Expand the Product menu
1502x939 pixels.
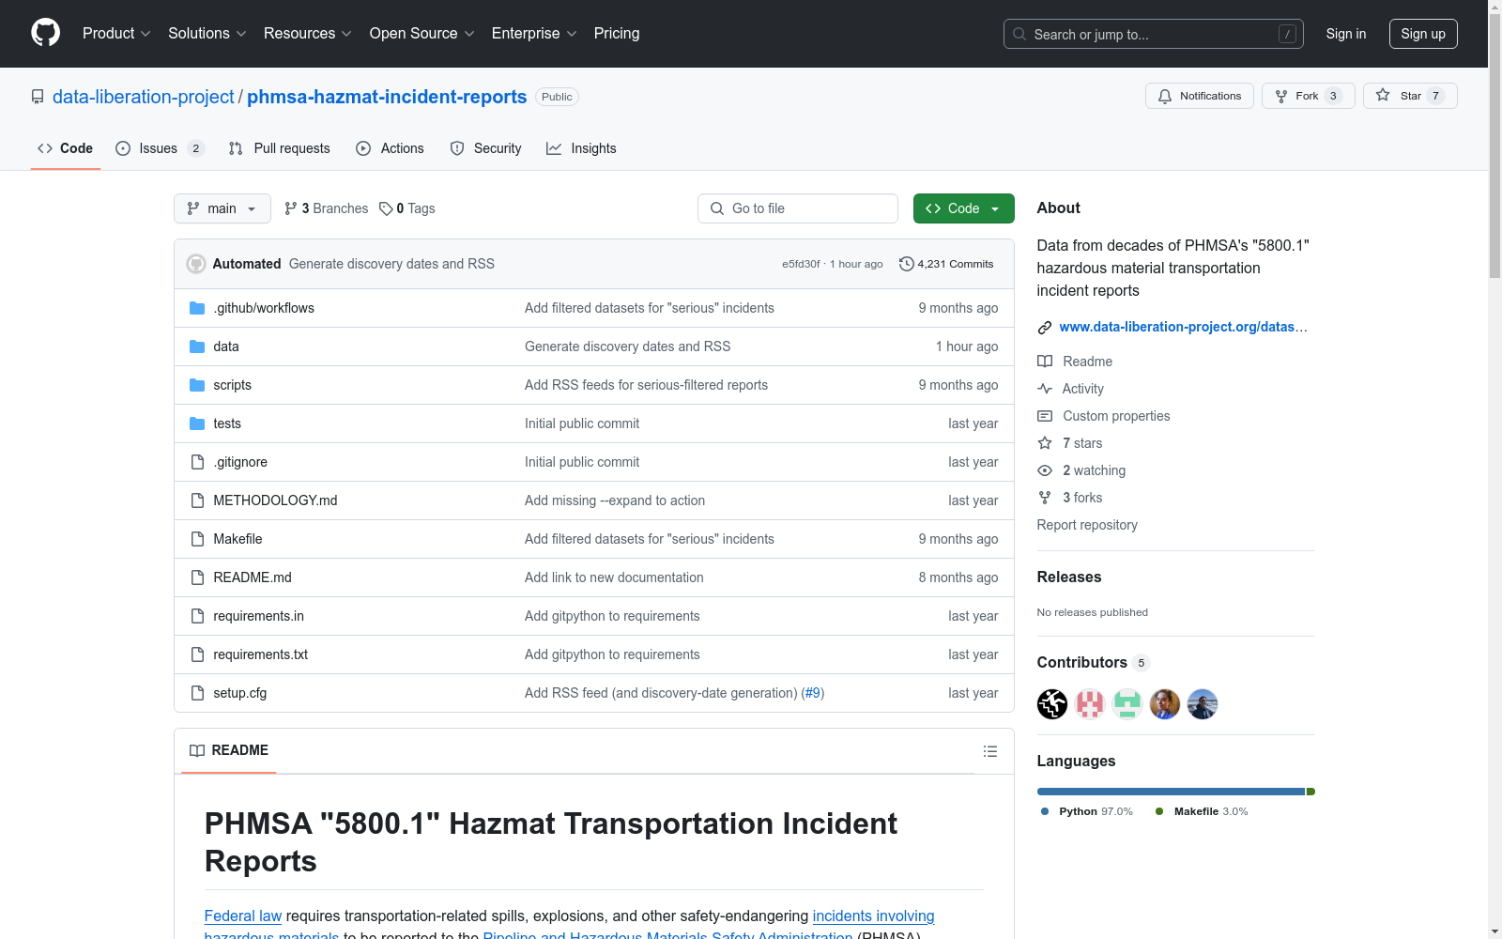click(116, 33)
